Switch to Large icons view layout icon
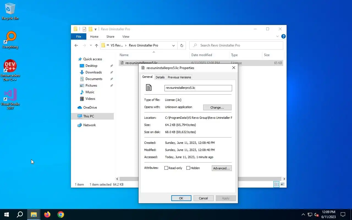Image resolution: width=352 pixels, height=220 pixels. pos(282,185)
